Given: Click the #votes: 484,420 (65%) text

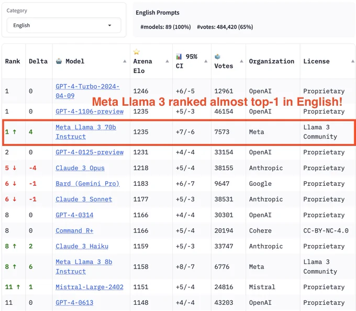Looking at the screenshot, I should tap(225, 27).
